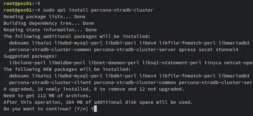Click the 'socat' package name
Screen dimensions: 253x116
[206, 50]
